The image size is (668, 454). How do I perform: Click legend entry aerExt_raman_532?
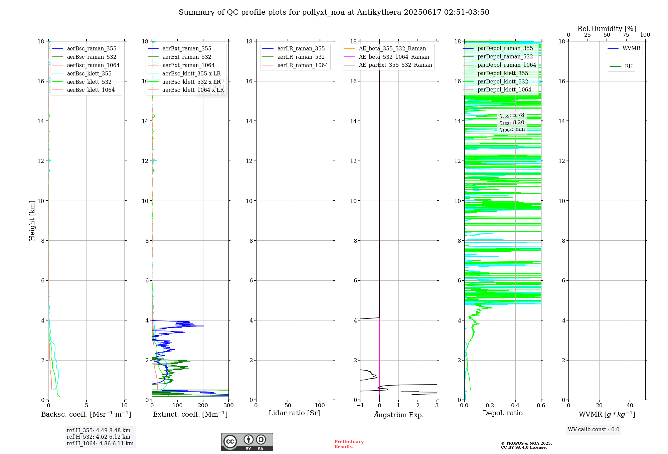(180, 57)
